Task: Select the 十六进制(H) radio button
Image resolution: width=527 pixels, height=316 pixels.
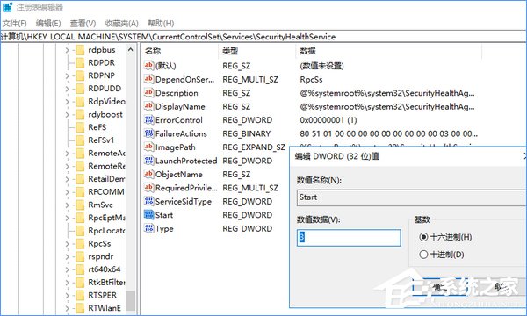Action: 423,237
